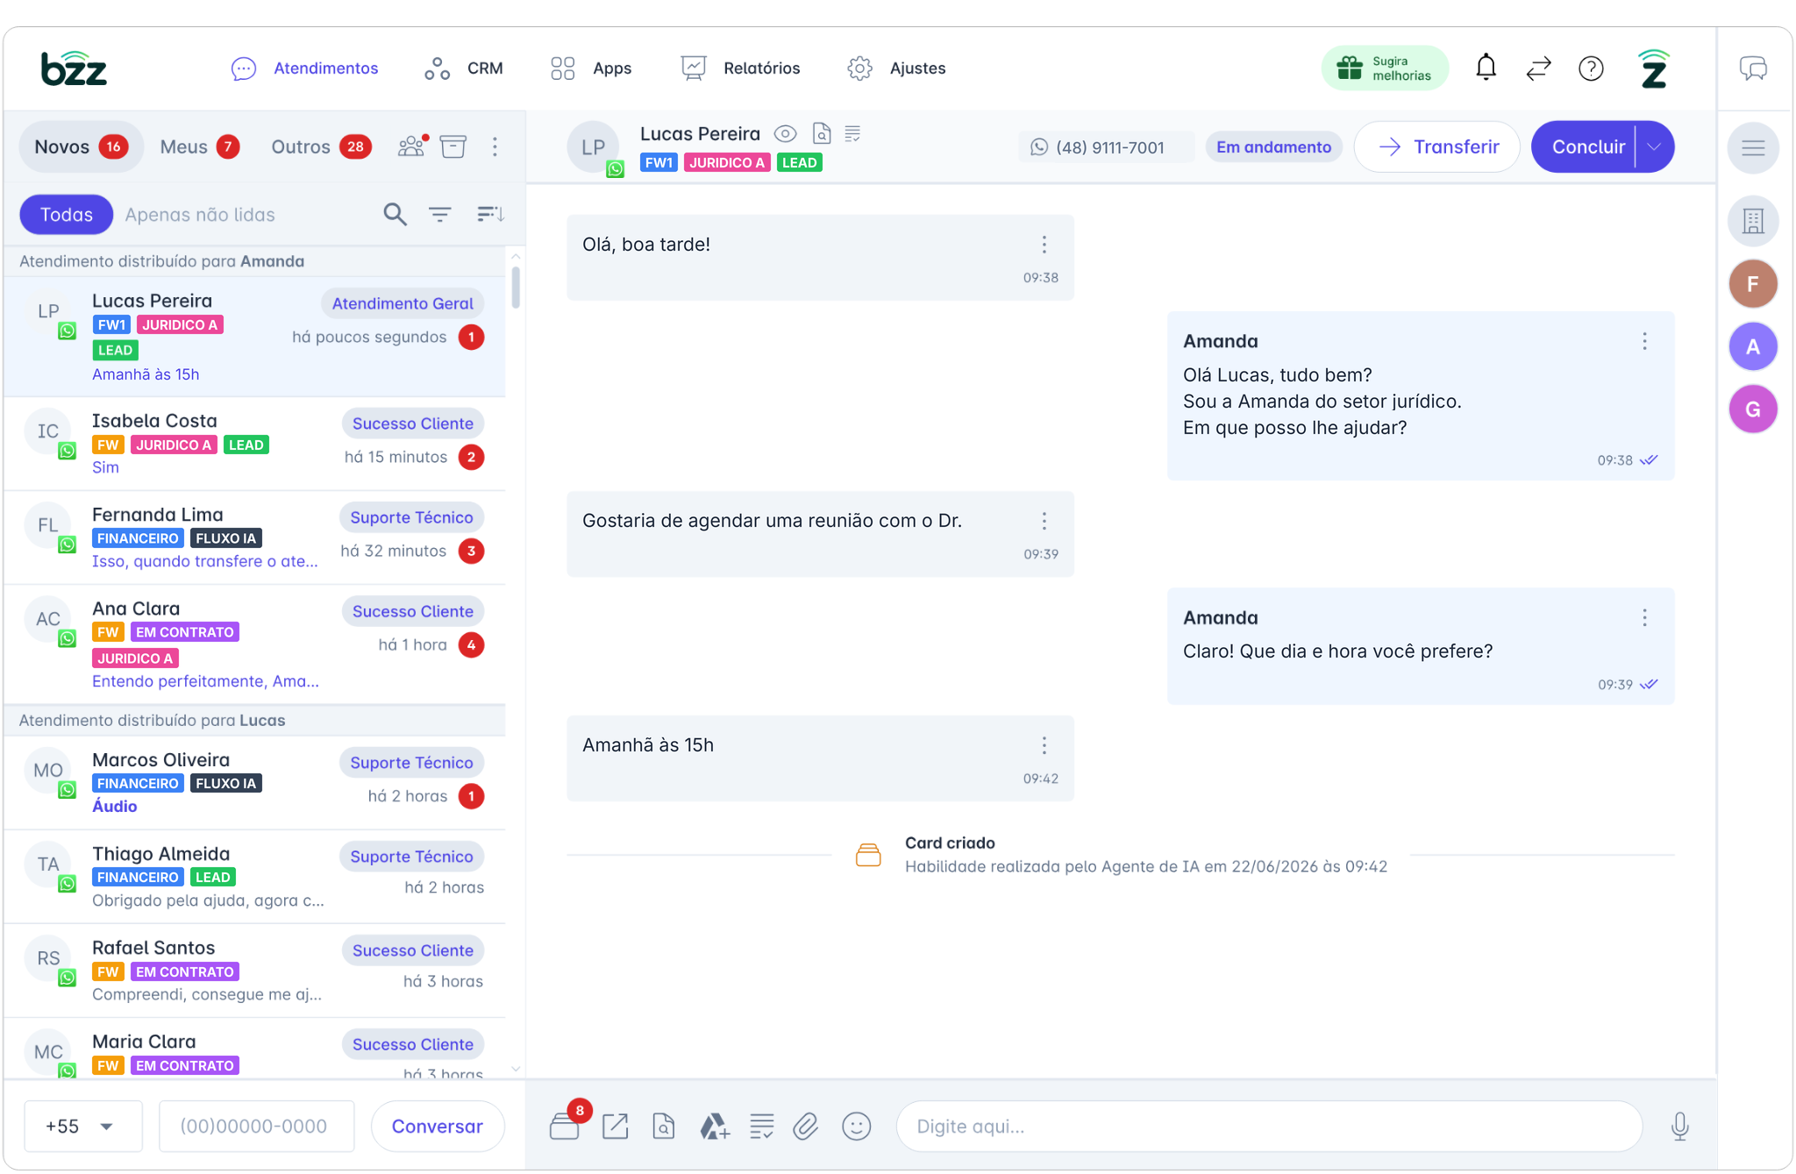Open options on 'Amanhã às 15h' message
1796x1174 pixels.
pos(1044,745)
